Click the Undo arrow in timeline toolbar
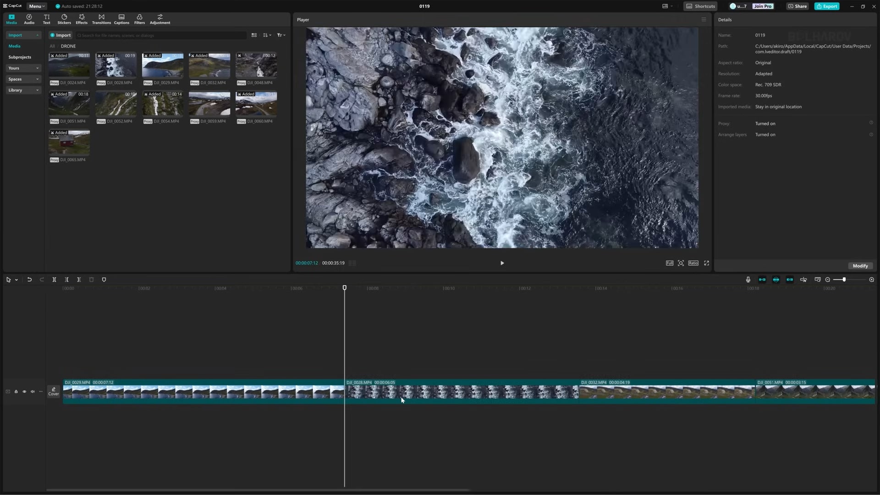 [x=29, y=280]
